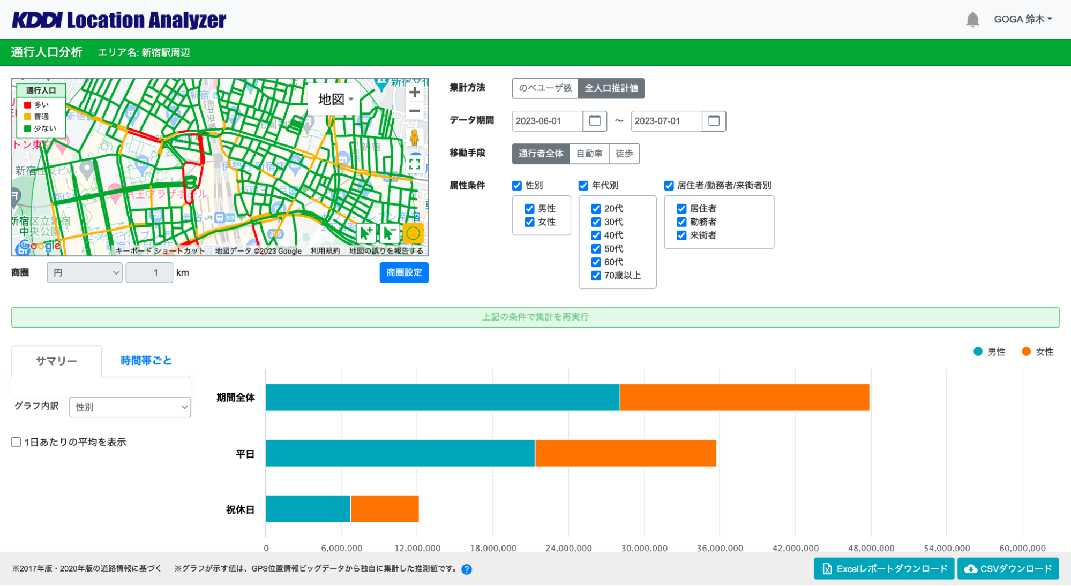
Task: Enable 1日あたりの平均を表示 checkbox
Action: [16, 442]
